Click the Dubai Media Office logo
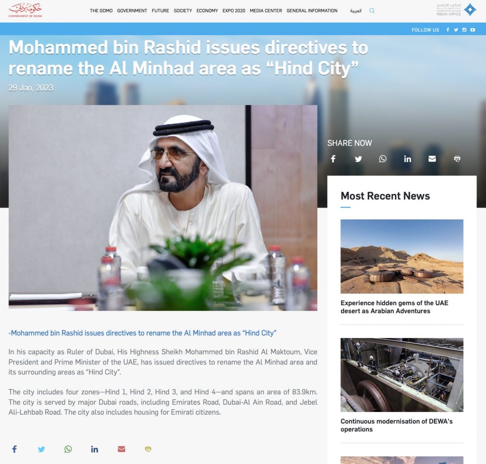Image resolution: width=486 pixels, height=464 pixels. point(456,10)
